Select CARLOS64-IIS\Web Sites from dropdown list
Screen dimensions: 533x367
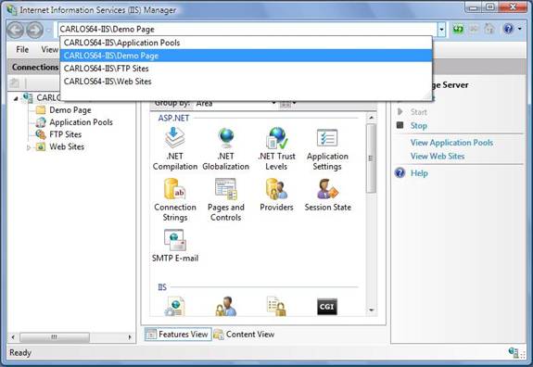(246, 82)
